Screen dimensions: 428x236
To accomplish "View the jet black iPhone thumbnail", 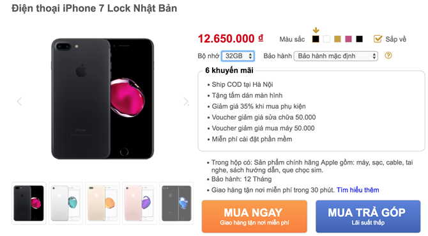I will [x=176, y=203].
